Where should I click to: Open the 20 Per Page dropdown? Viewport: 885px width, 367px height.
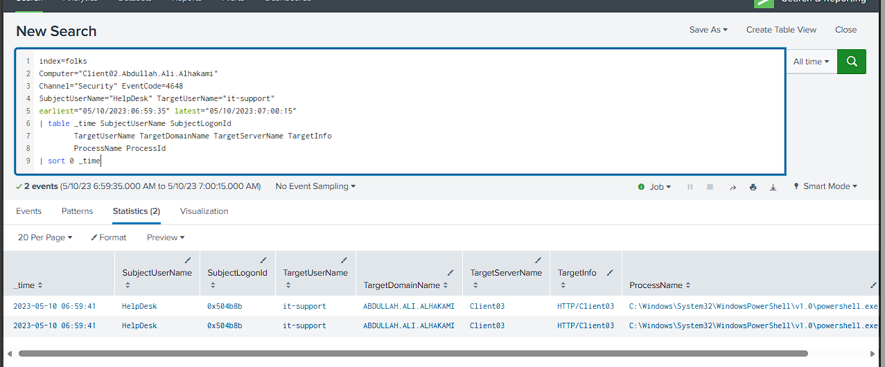(x=45, y=238)
